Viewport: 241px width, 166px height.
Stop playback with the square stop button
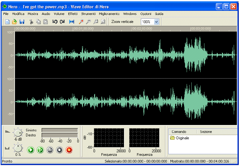(x=59, y=150)
